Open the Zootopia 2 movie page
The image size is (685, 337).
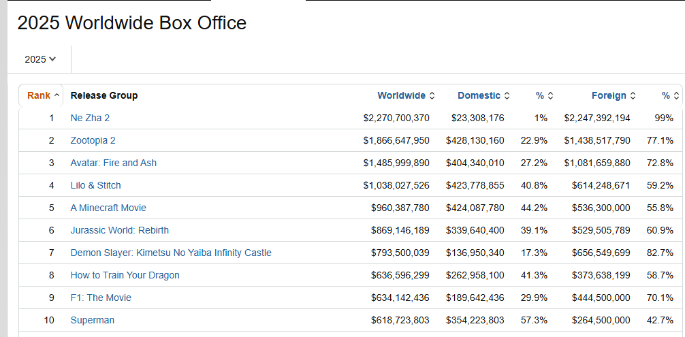click(93, 140)
